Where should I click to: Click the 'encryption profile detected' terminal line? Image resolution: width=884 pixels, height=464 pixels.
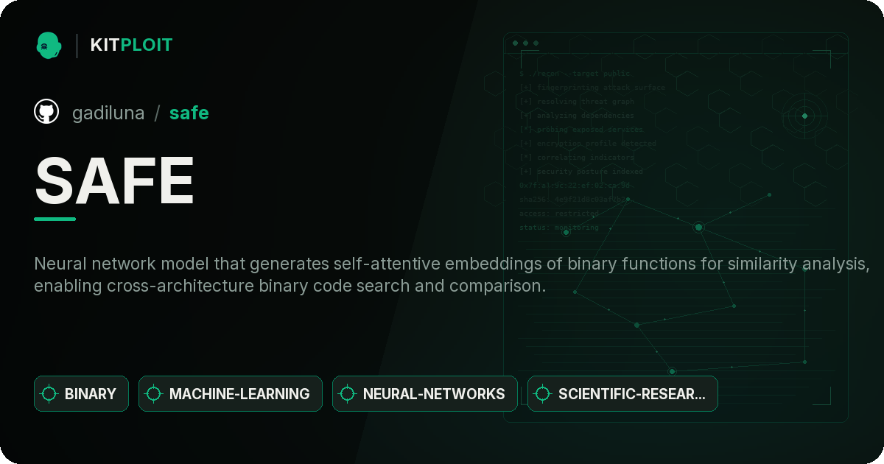587,144
